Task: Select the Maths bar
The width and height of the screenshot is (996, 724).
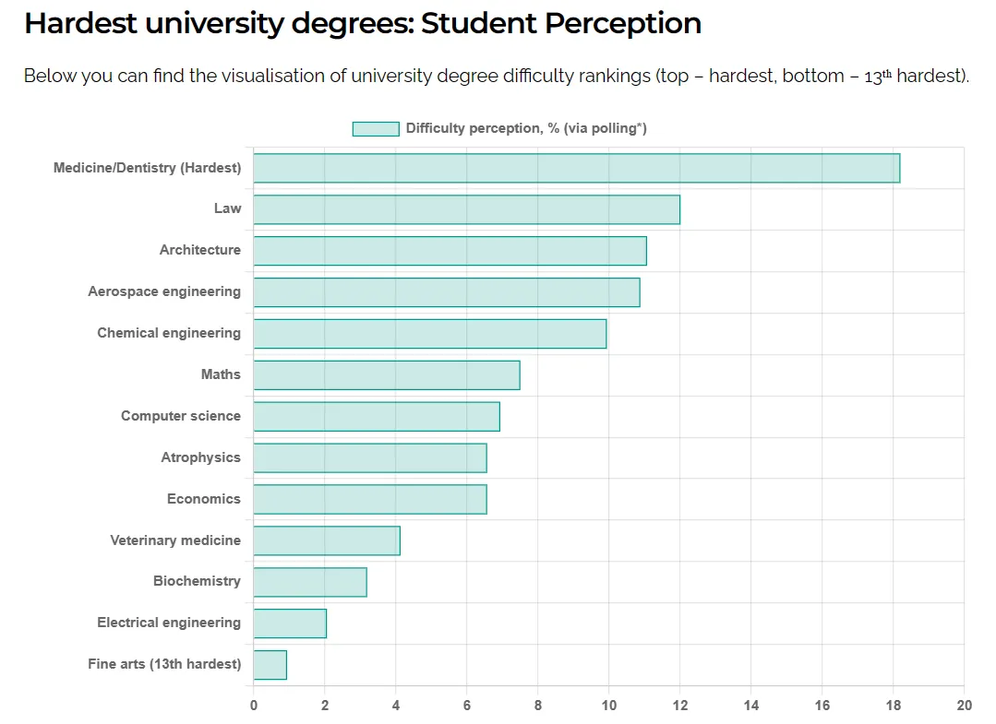Action: (x=386, y=375)
